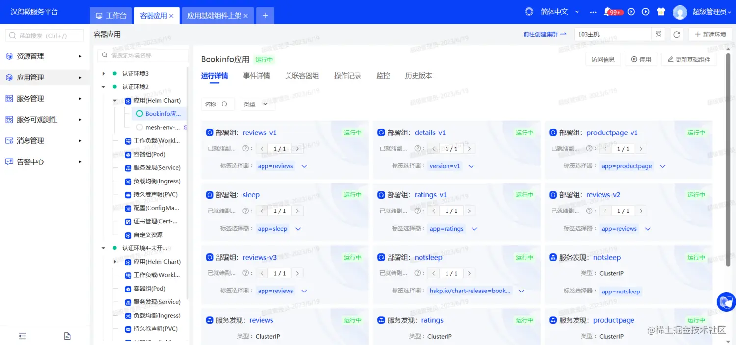Select the Bookinfo应用 status circle in tree

[140, 114]
